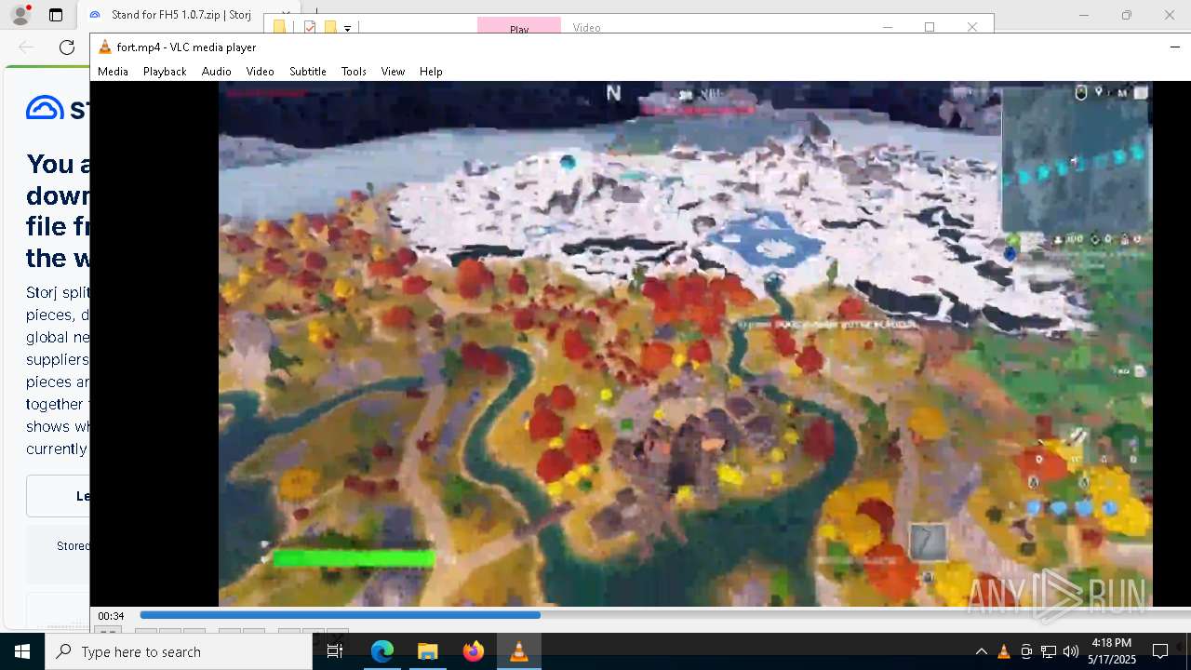The width and height of the screenshot is (1191, 670).
Task: Open the notification center icon
Action: click(x=1160, y=651)
